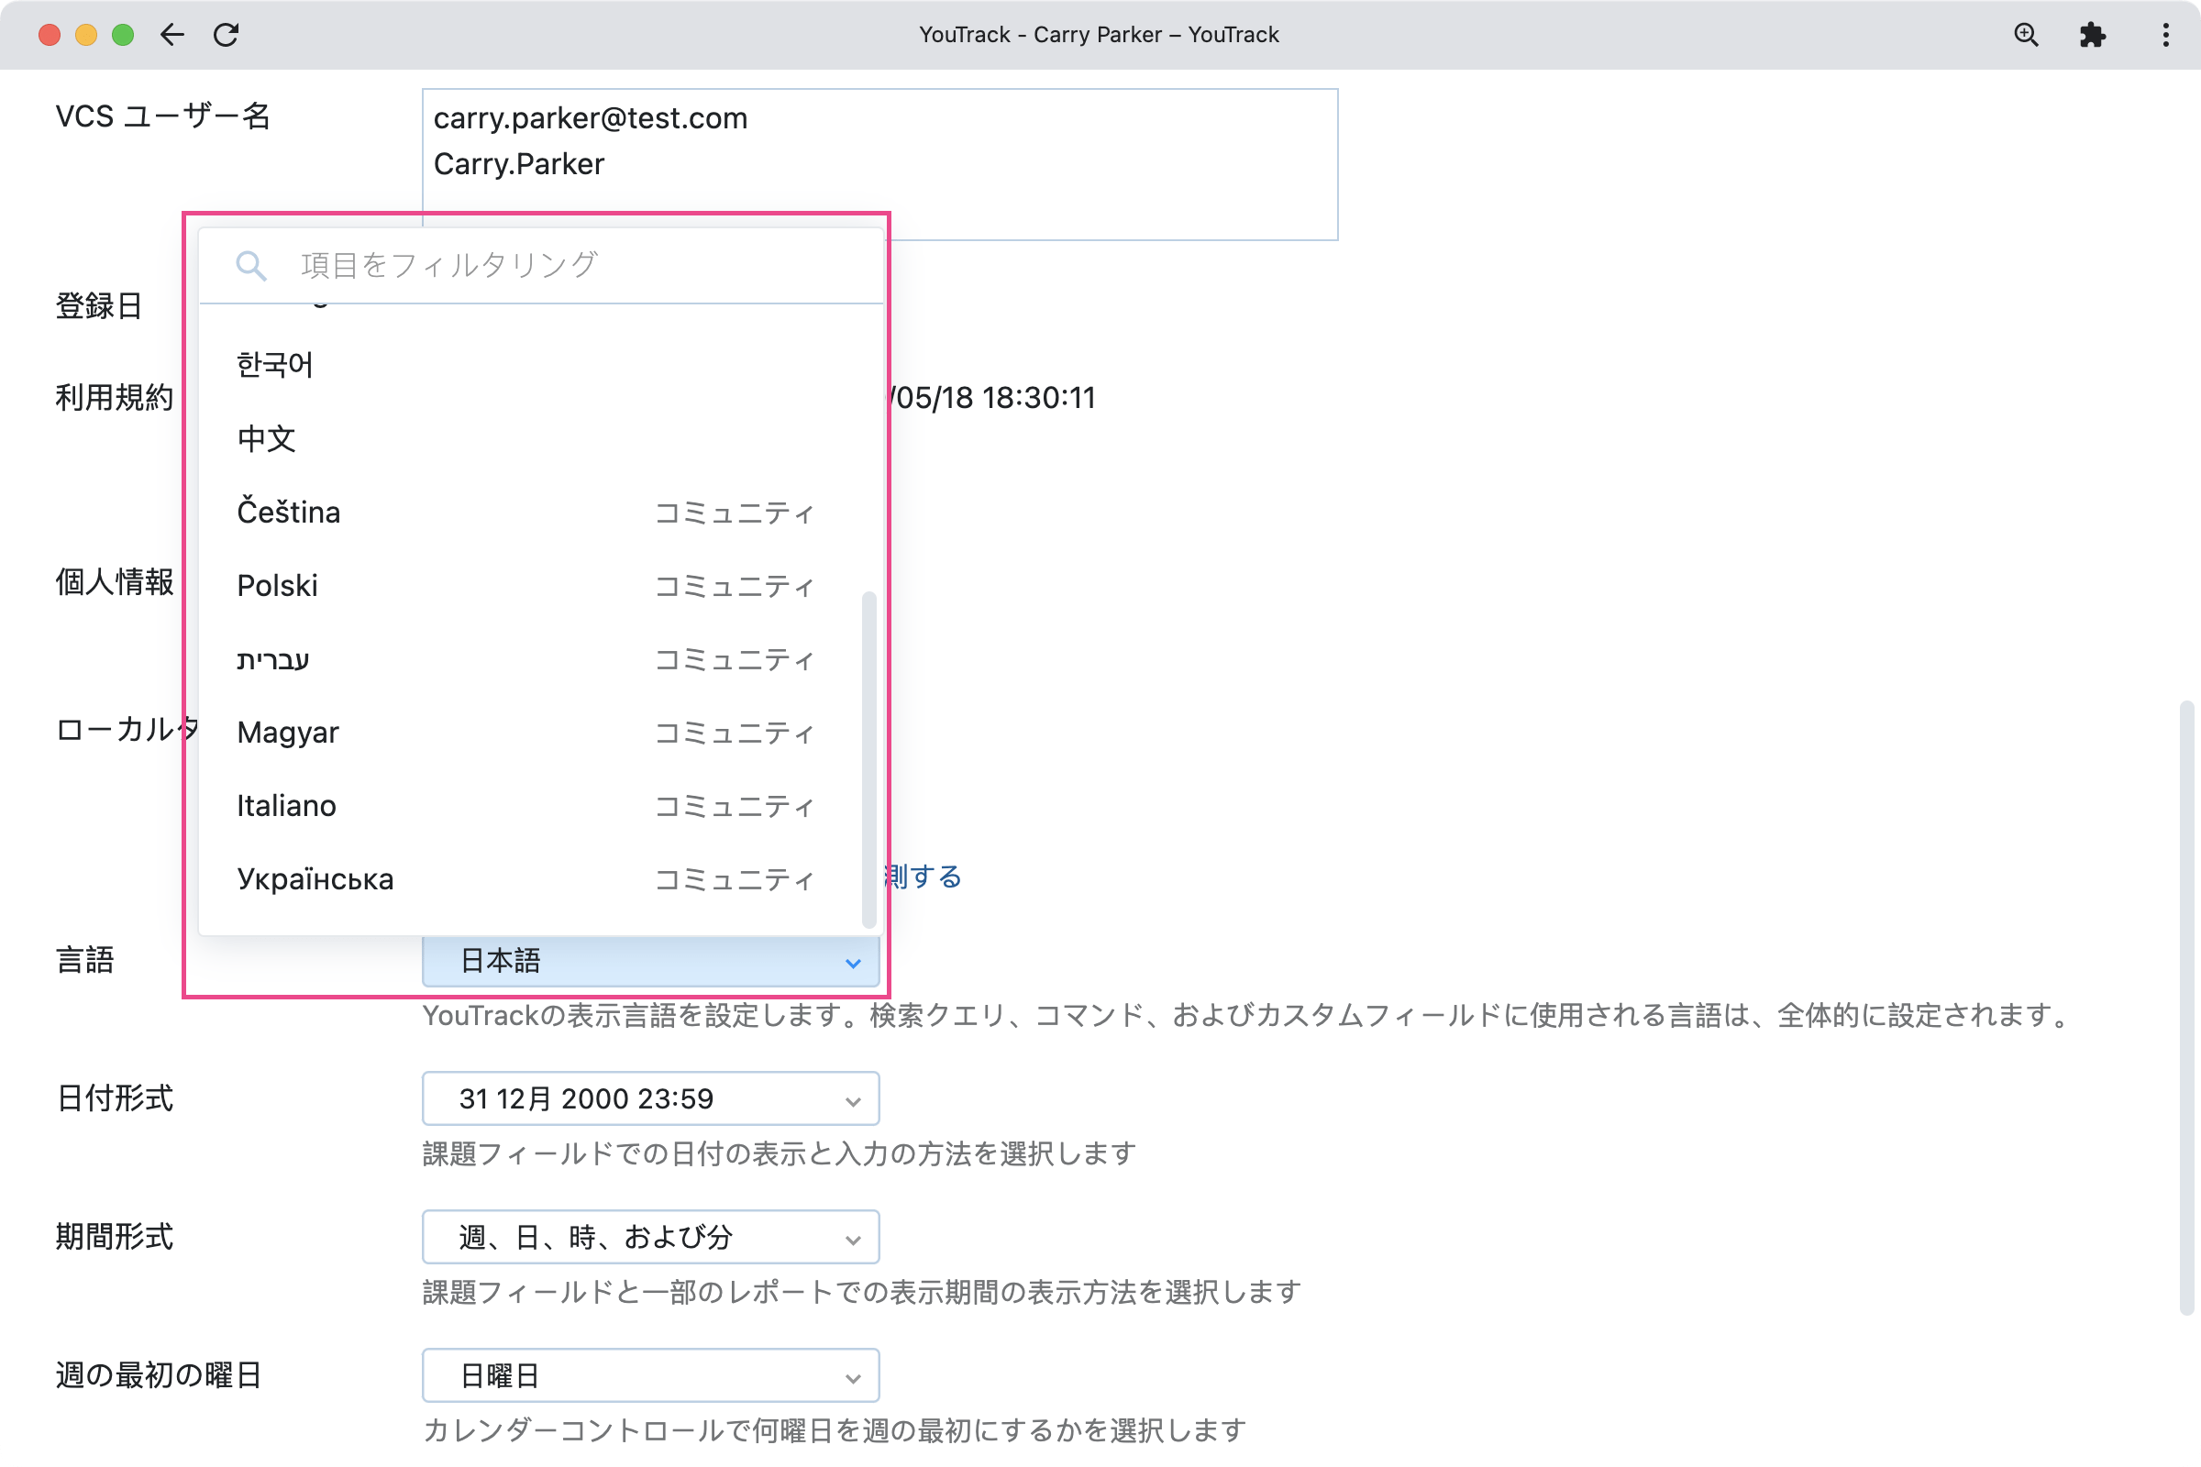Choose Polski from the language options
This screenshot has width=2201, height=1467.
(277, 586)
